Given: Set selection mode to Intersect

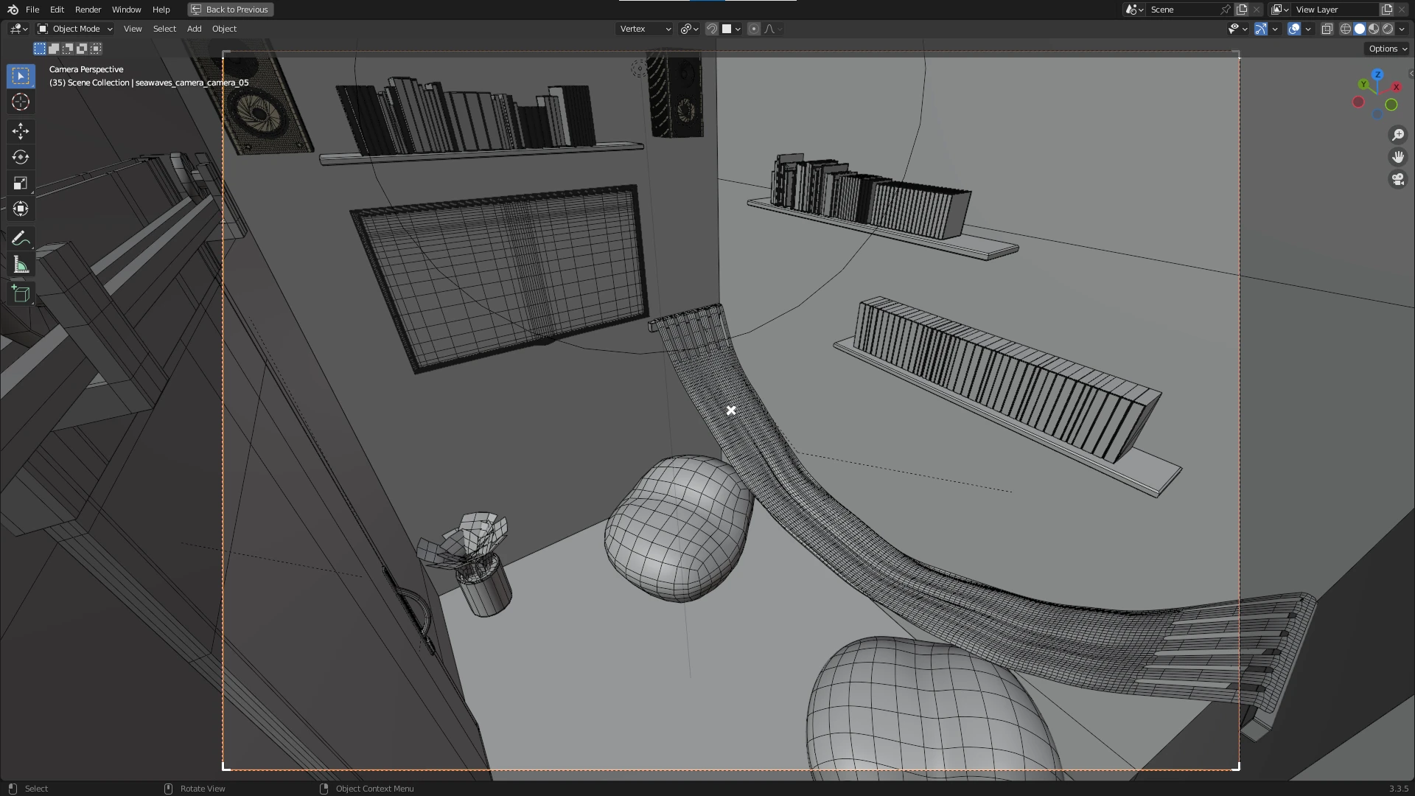Looking at the screenshot, I should coord(96,49).
